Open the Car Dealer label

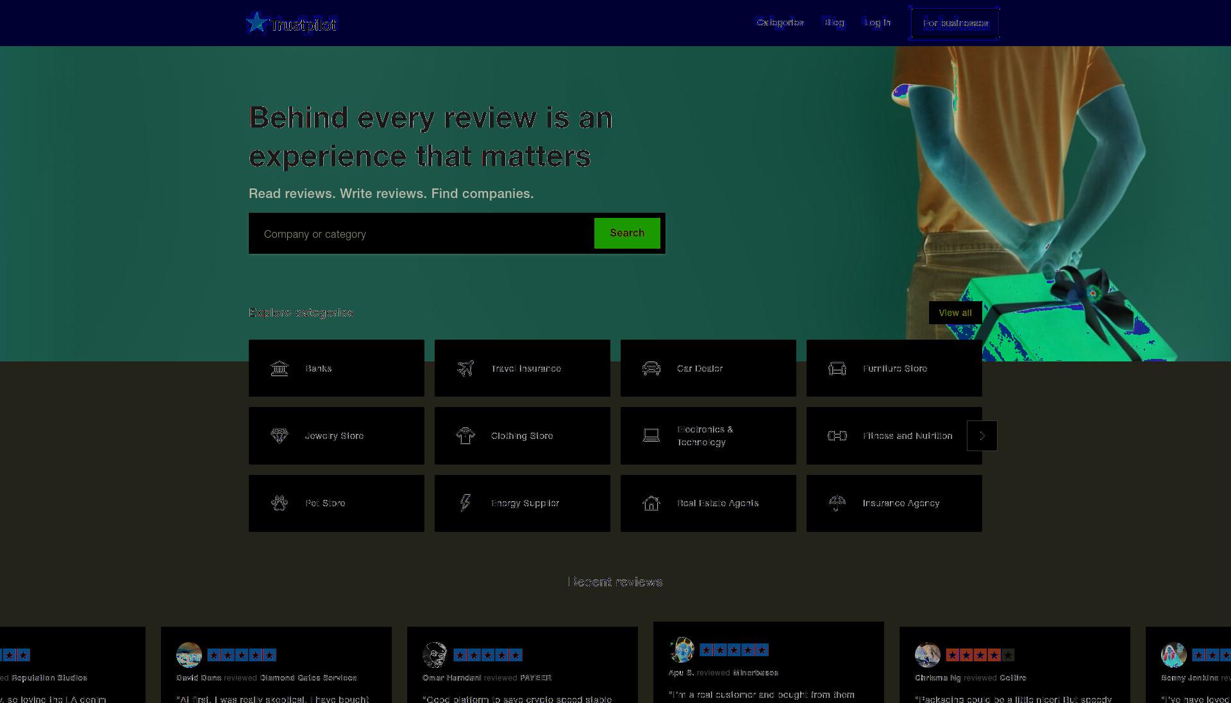click(x=699, y=368)
